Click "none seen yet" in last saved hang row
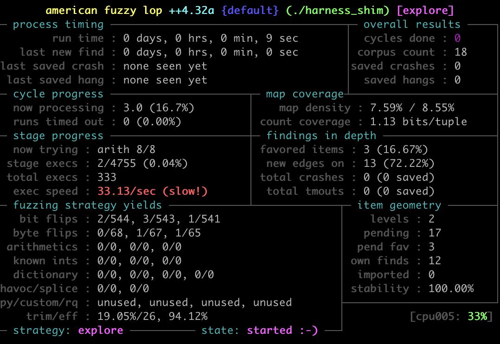The width and height of the screenshot is (500, 344). [165, 80]
